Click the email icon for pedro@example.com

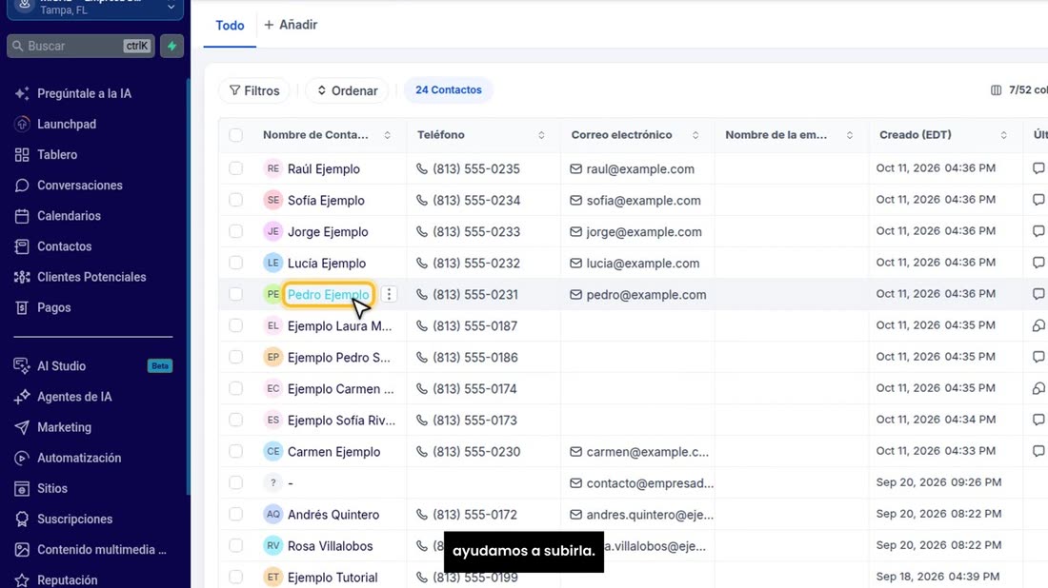pyautogui.click(x=575, y=294)
